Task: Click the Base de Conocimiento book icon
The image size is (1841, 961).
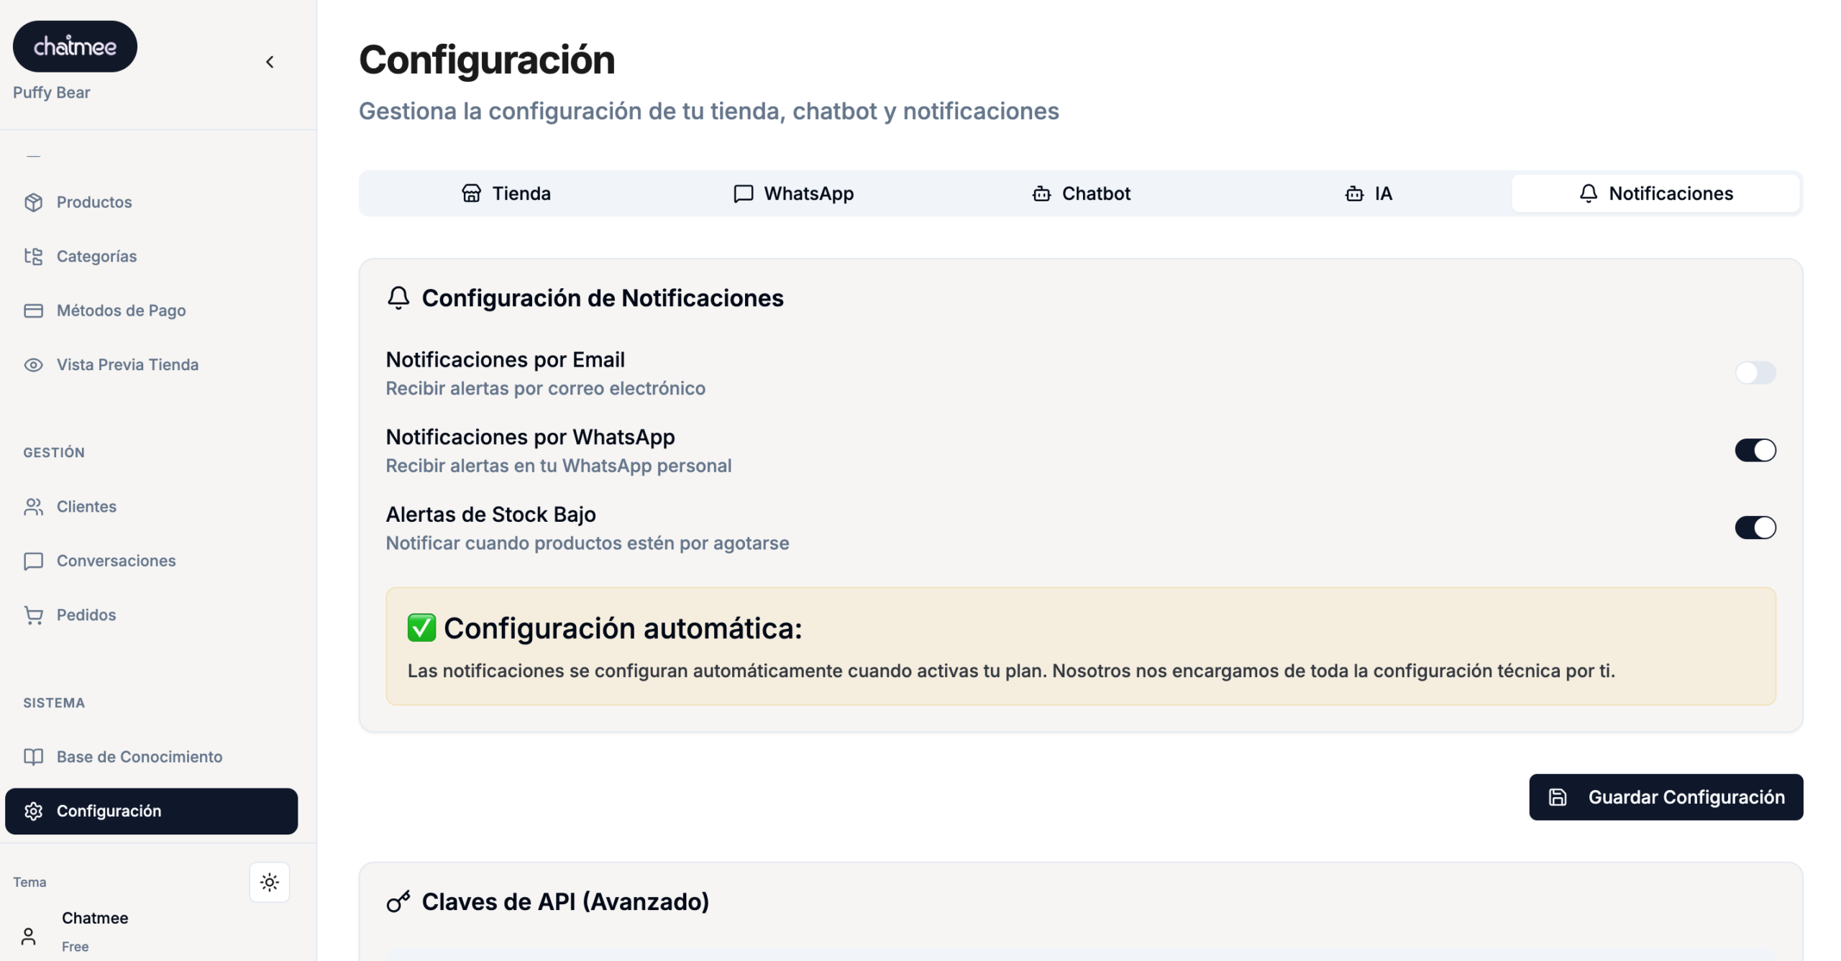Action: point(33,756)
